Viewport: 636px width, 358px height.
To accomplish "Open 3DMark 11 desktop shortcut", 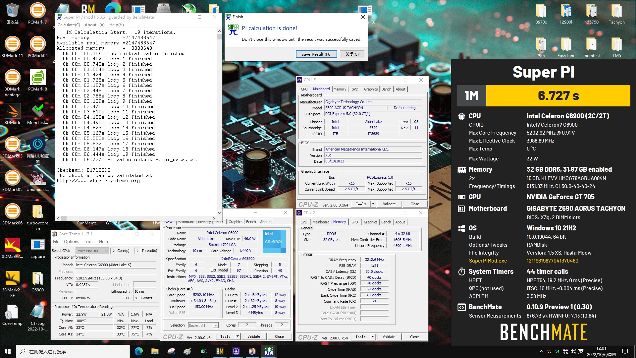I will tap(12, 47).
